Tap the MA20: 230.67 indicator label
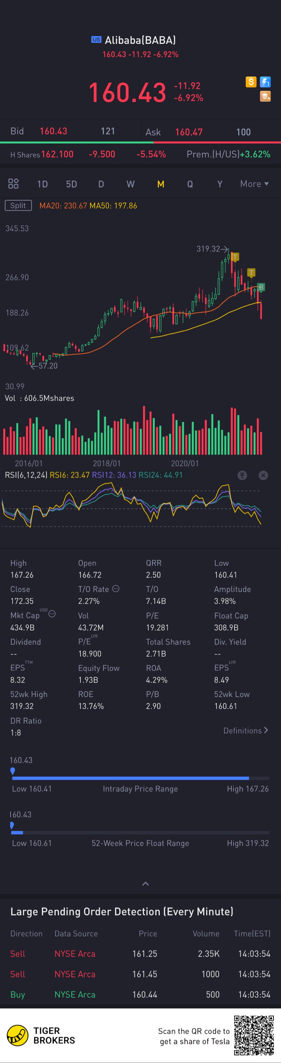Viewport: 281px width, 1063px height. pos(63,205)
